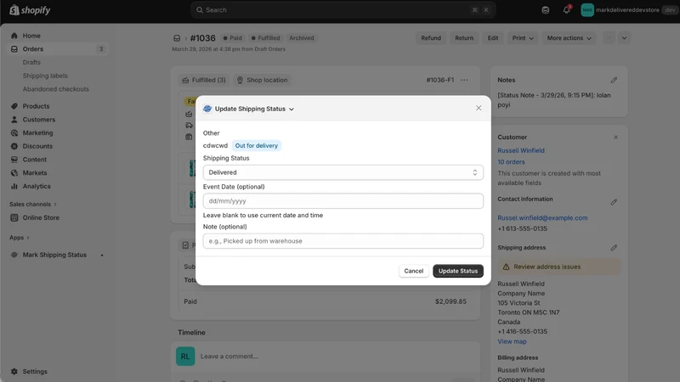Expand Apps section
Screen dimensions: 680x382
click(x=19, y=238)
